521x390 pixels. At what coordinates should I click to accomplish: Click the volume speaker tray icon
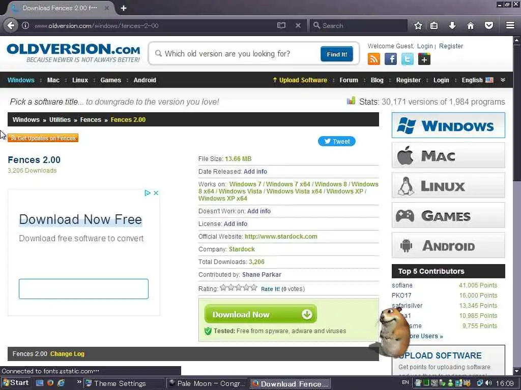488,383
